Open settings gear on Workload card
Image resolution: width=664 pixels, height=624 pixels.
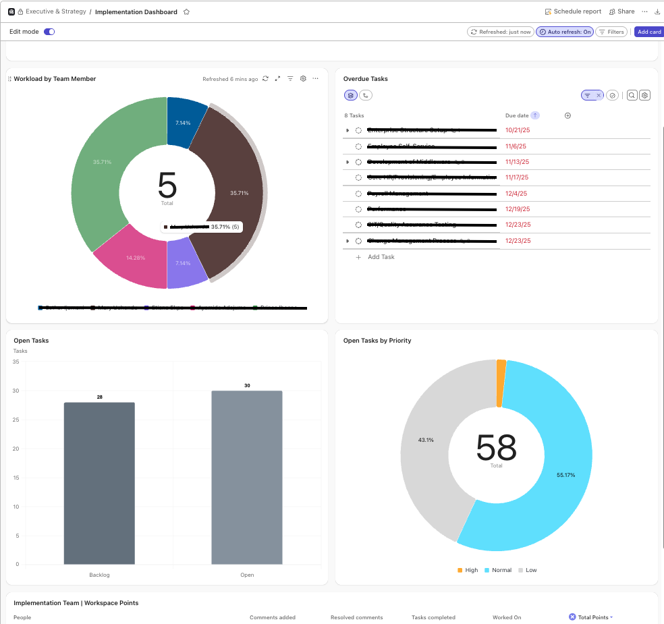(x=302, y=79)
